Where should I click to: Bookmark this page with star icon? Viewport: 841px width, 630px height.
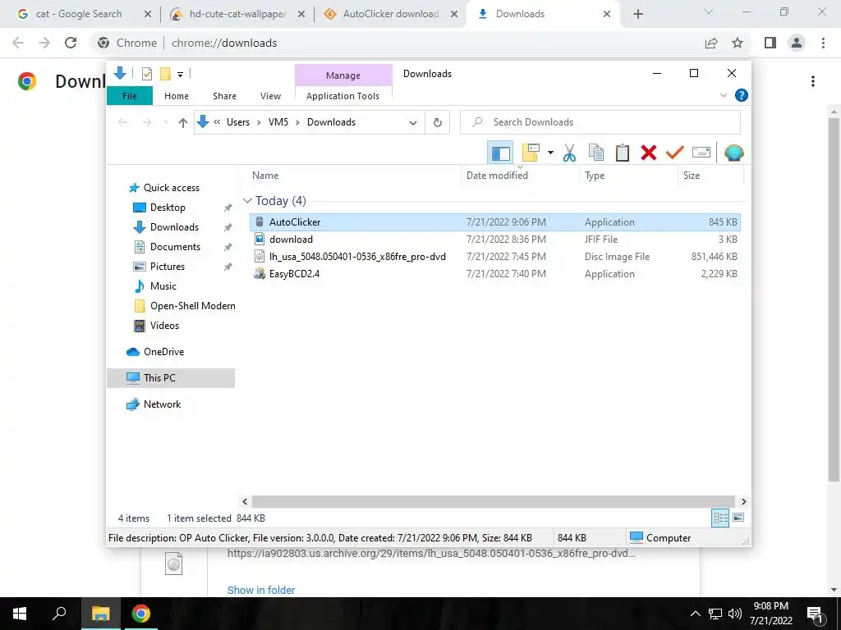click(x=738, y=43)
